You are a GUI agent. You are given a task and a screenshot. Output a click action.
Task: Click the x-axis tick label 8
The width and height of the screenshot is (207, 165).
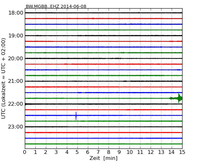109,152
